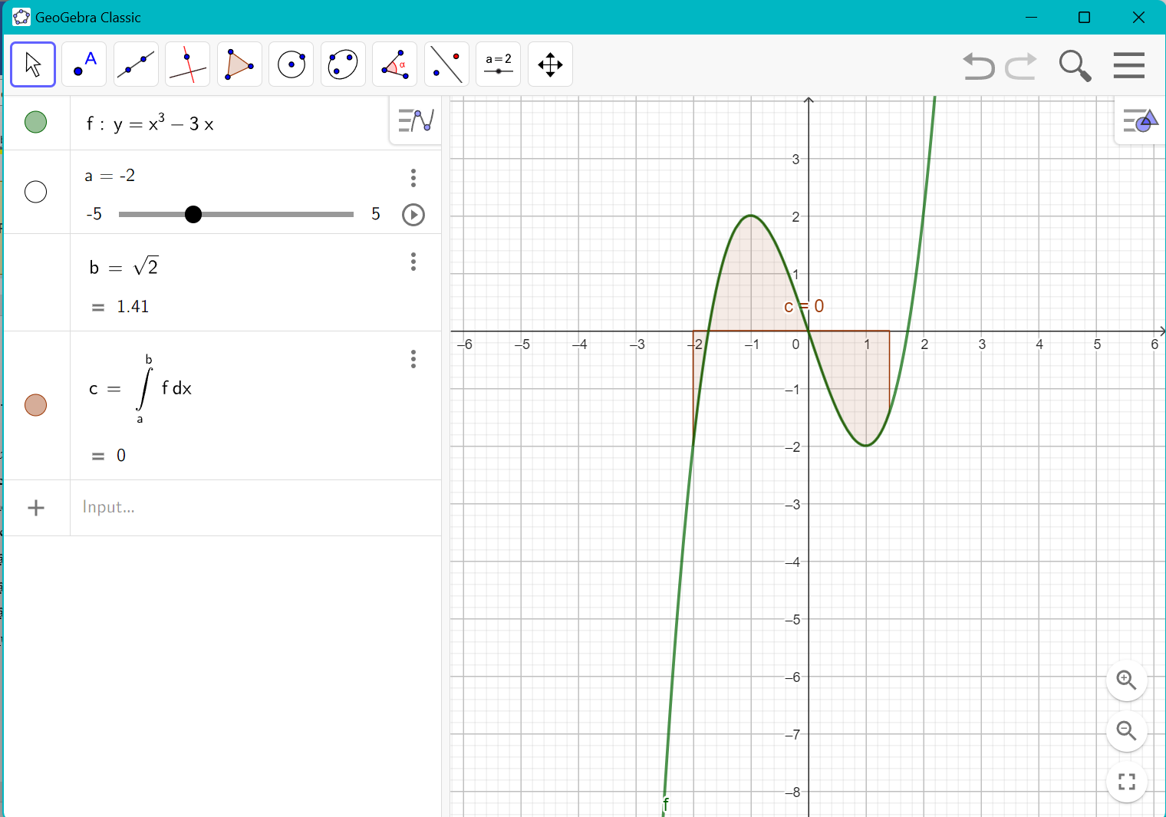The image size is (1166, 817).
Task: Click the Undo arrow
Action: pos(978,66)
